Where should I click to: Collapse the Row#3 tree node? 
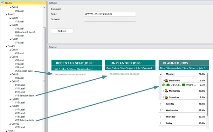6,46
